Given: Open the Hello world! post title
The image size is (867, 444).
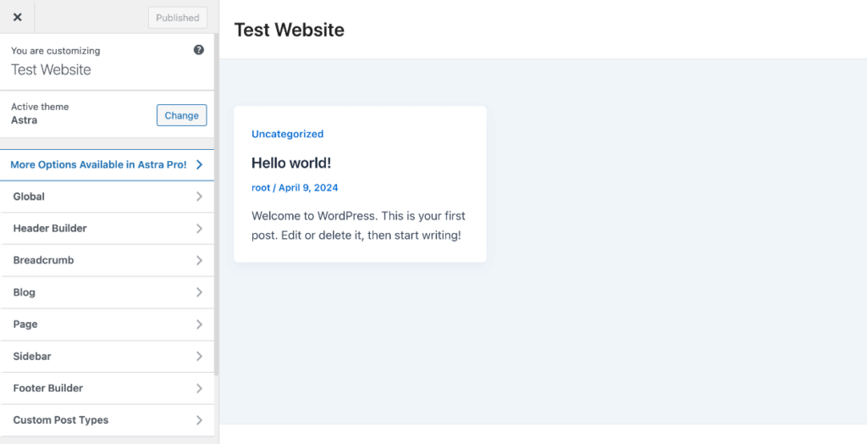Looking at the screenshot, I should pyautogui.click(x=291, y=163).
